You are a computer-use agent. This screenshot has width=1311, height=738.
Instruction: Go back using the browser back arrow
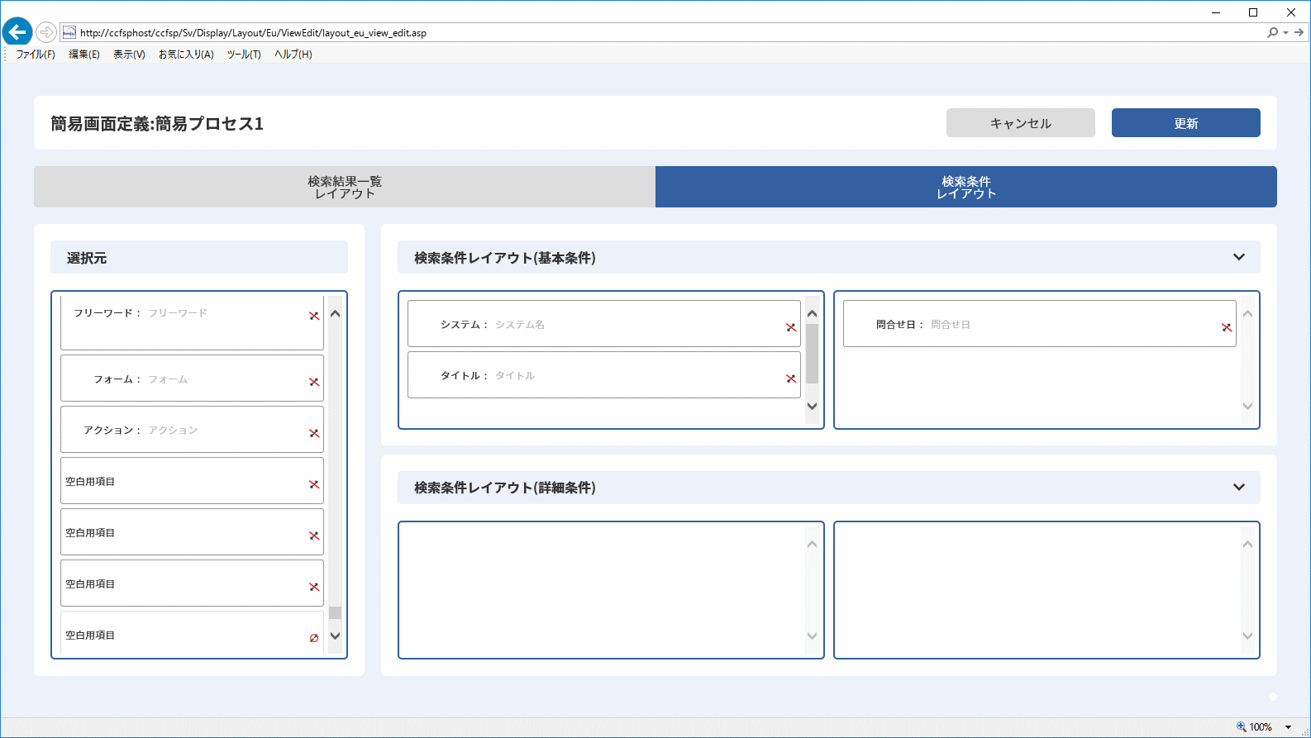click(17, 32)
